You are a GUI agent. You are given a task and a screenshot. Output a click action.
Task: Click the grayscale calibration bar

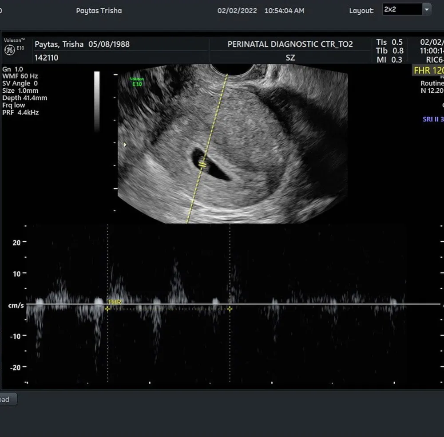[97, 100]
